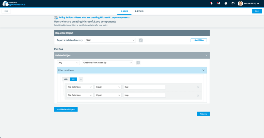Screen dimensions: 264x138
Task: Open Equal operator dropdown in loop row
Action: [x=108, y=95]
